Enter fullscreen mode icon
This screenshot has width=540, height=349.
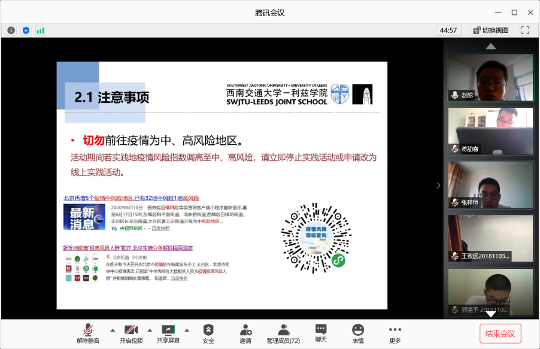[x=525, y=31]
